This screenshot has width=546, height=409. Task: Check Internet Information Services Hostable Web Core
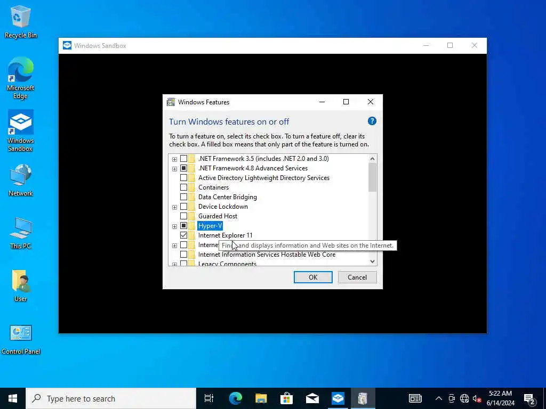point(183,255)
